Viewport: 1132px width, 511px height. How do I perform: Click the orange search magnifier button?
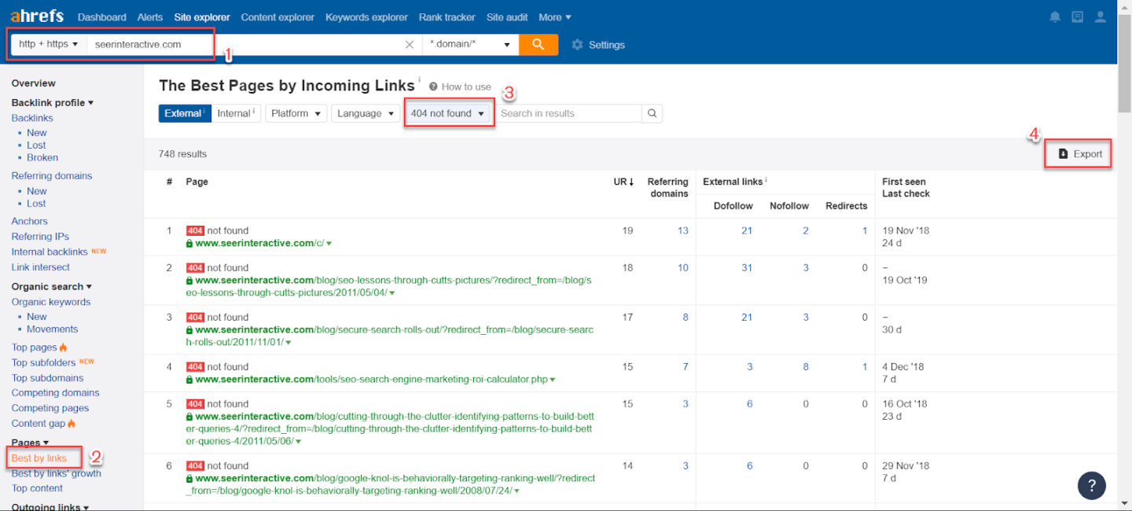pyautogui.click(x=538, y=45)
